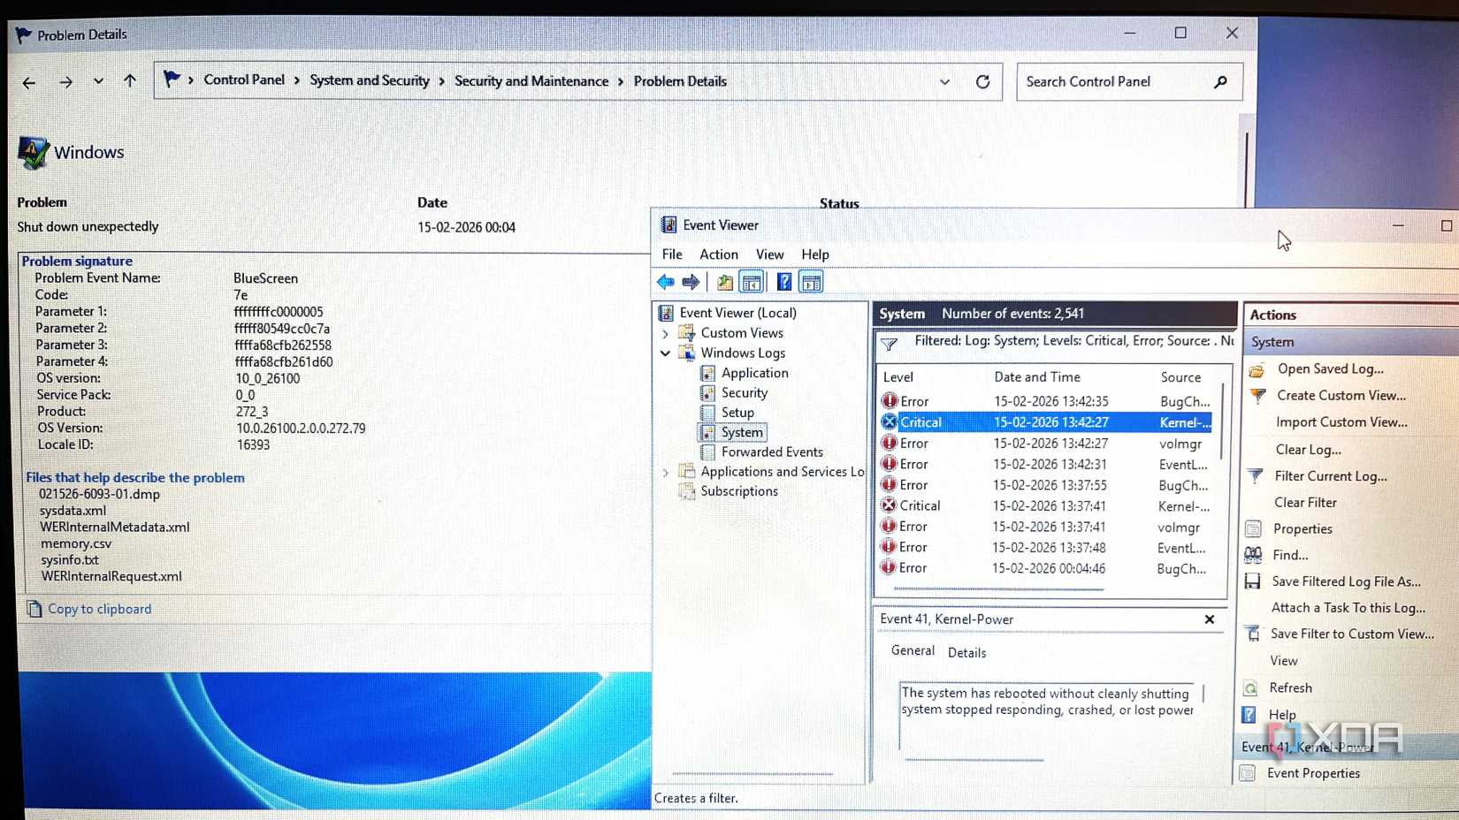The width and height of the screenshot is (1459, 820).
Task: Expand the Custom Views tree node
Action: coord(666,333)
